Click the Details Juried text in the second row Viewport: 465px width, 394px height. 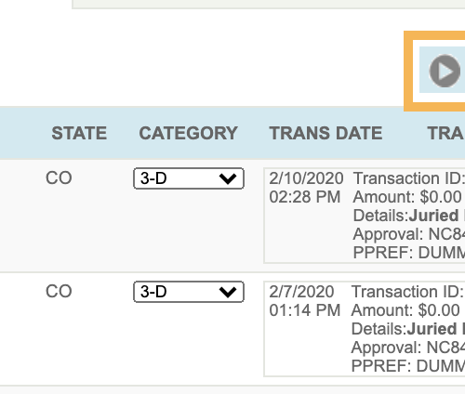tap(408, 329)
